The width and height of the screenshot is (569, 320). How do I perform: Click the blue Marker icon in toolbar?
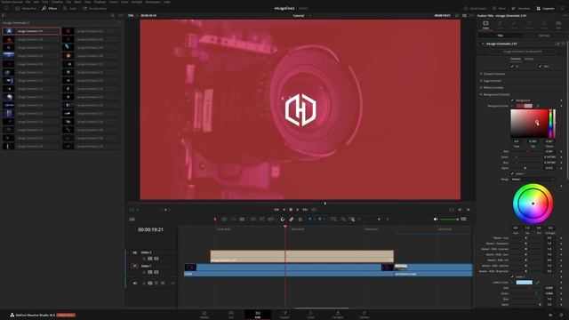click(320, 220)
